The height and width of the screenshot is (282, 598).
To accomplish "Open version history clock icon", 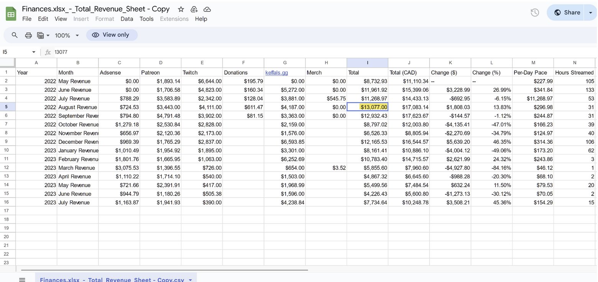I will tap(535, 13).
